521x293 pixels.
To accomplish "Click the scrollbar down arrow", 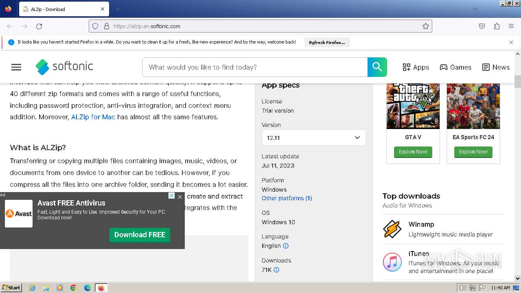I will tap(518, 278).
